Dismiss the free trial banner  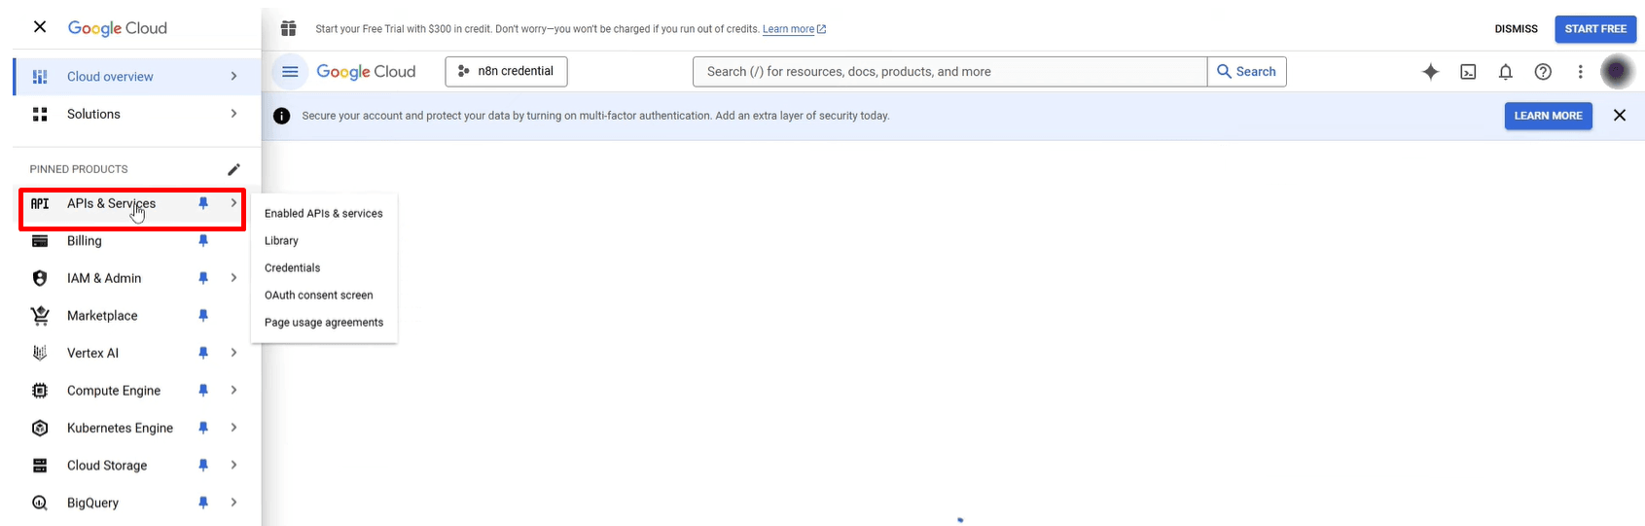(x=1516, y=29)
